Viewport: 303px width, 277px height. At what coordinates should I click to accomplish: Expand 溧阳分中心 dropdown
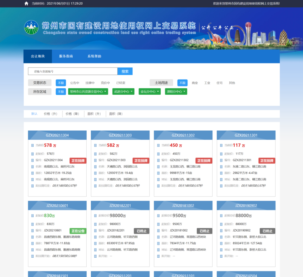click(x=176, y=92)
